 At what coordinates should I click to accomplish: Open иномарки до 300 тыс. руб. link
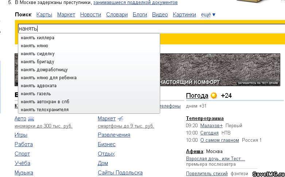coord(43,126)
